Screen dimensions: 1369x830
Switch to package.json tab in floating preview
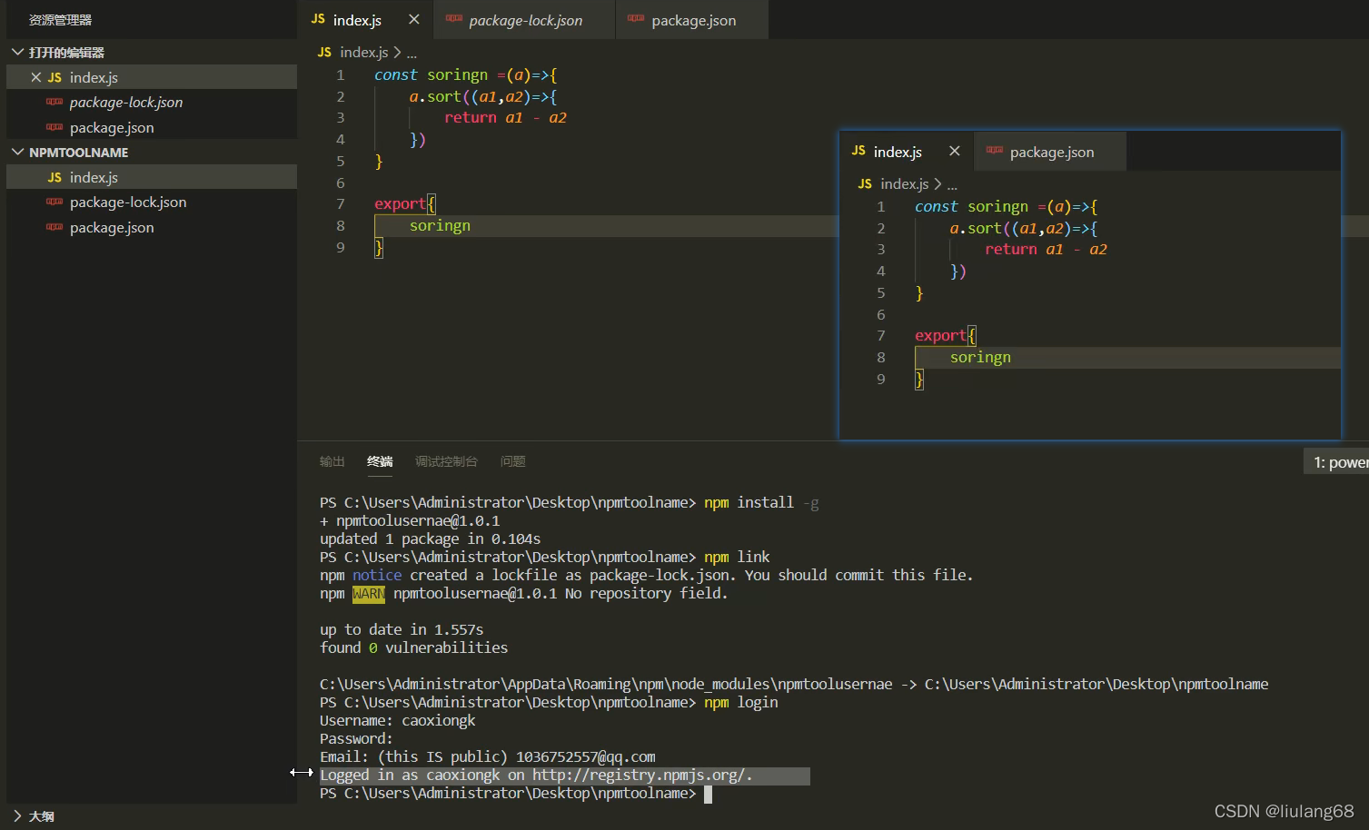[1051, 152]
